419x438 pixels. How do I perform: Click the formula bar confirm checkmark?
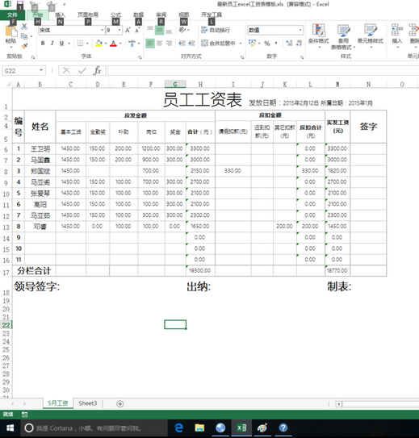coord(82,71)
